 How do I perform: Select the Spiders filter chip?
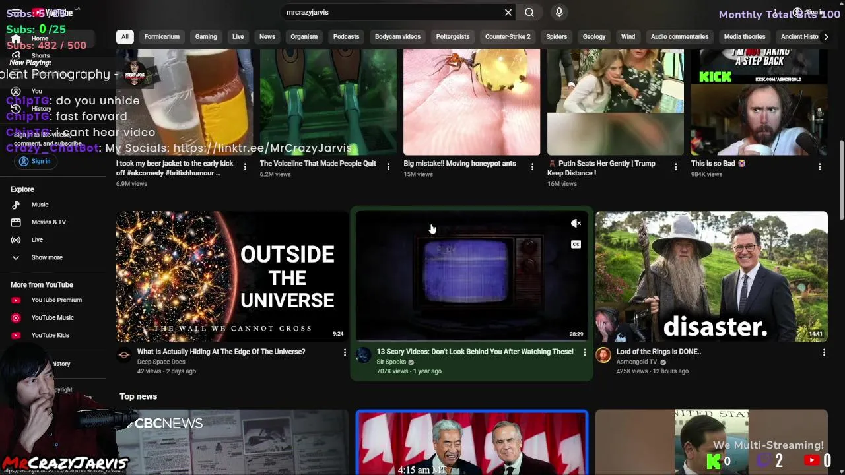557,37
